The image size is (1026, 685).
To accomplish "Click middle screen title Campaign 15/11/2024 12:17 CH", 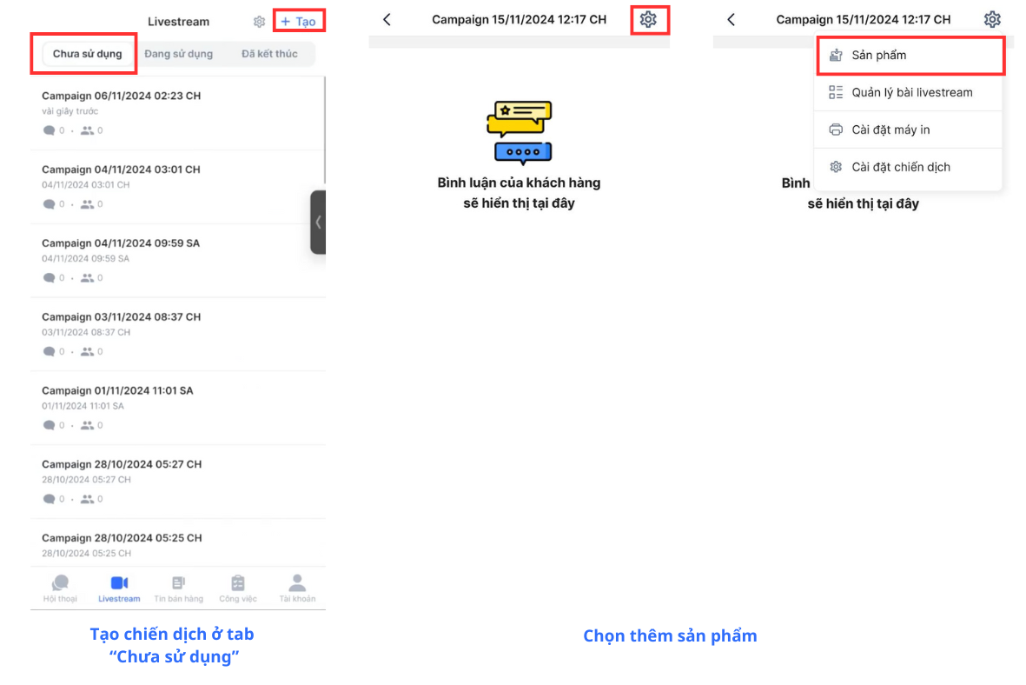I will pyautogui.click(x=519, y=20).
